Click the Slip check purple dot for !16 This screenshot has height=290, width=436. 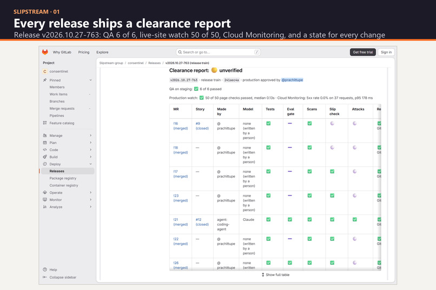[332, 123]
